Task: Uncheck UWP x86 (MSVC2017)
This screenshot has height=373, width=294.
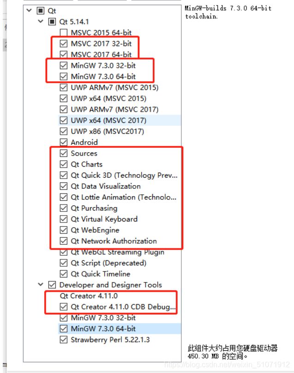Action: click(64, 131)
